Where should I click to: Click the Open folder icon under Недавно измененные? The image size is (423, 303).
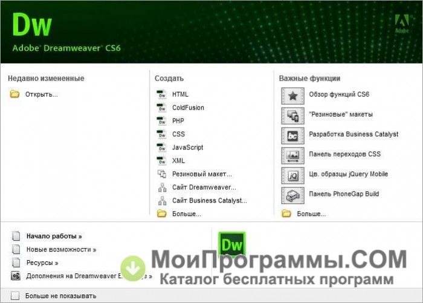point(15,94)
